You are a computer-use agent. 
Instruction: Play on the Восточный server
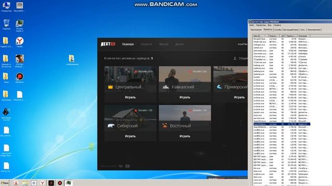pos(185,136)
